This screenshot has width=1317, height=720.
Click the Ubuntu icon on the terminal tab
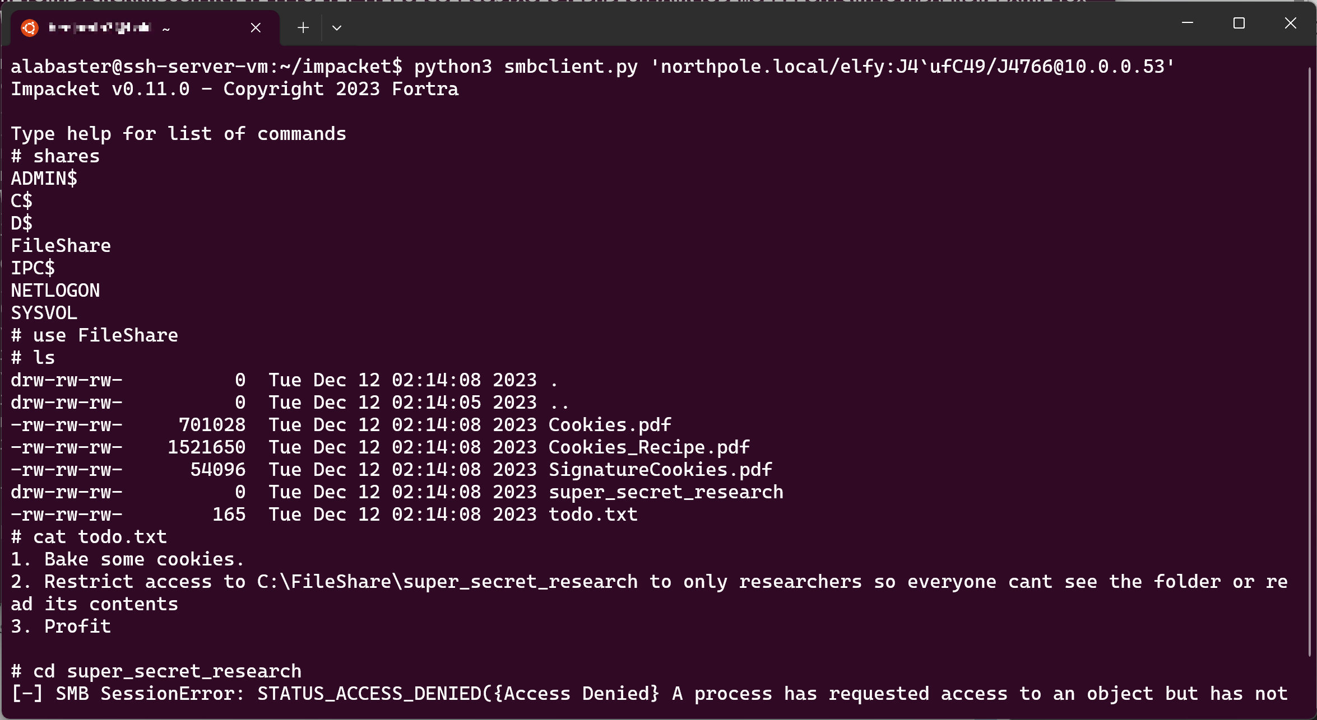[x=29, y=27]
